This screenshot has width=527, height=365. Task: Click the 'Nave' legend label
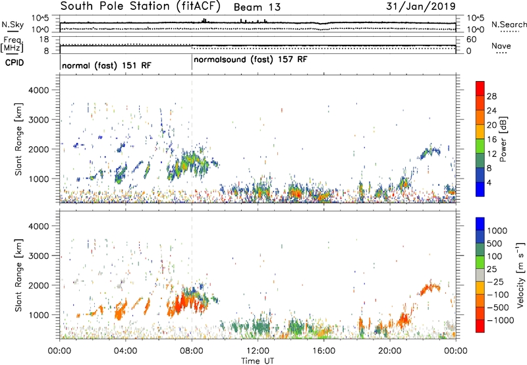[501, 46]
